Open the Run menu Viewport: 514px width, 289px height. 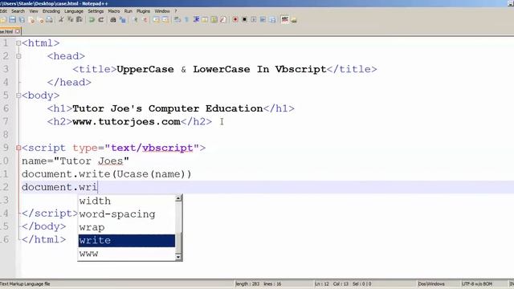click(x=128, y=11)
